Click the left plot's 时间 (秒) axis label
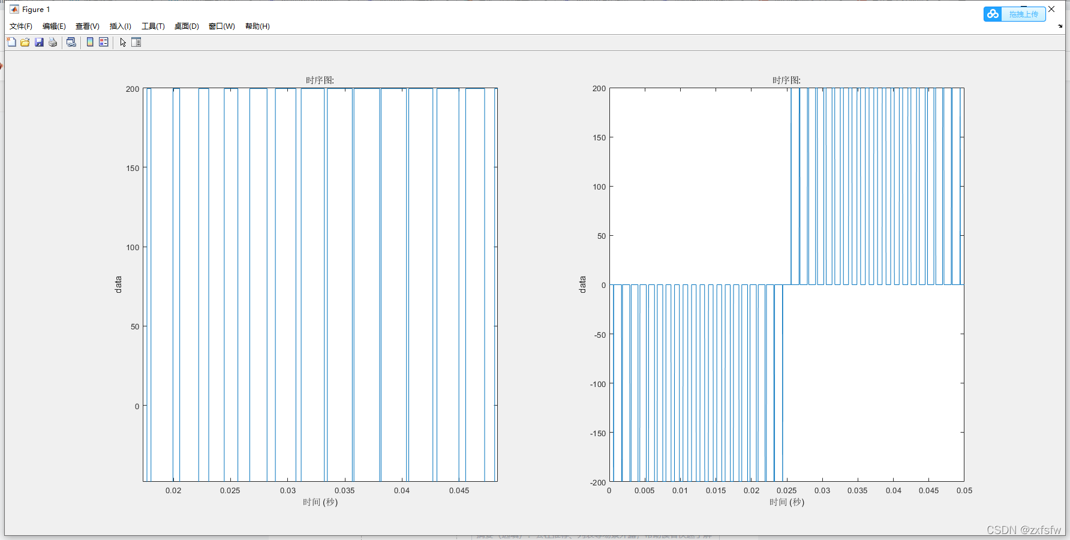The height and width of the screenshot is (540, 1070). coord(320,502)
